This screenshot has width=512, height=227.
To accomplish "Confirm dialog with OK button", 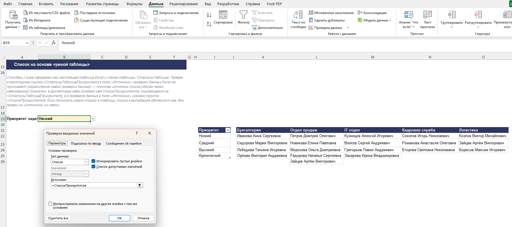I will pos(120,218).
